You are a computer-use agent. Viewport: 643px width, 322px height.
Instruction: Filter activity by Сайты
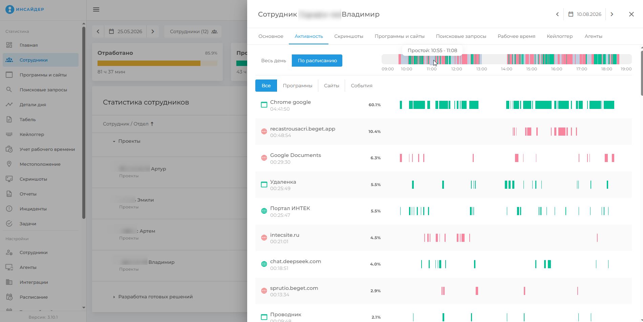pyautogui.click(x=331, y=86)
